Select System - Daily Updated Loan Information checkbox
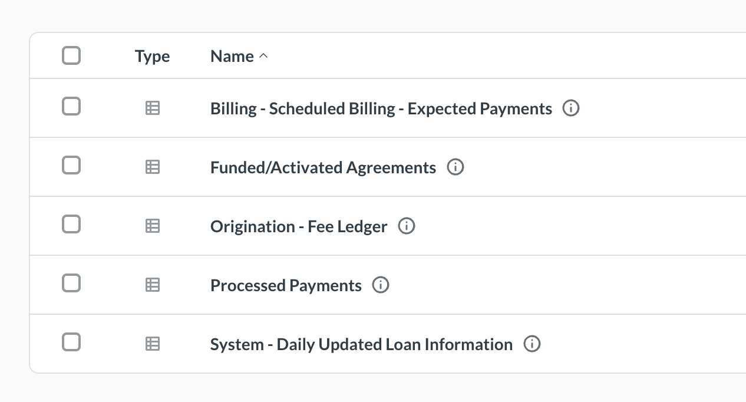The width and height of the screenshot is (746, 402). [x=71, y=342]
